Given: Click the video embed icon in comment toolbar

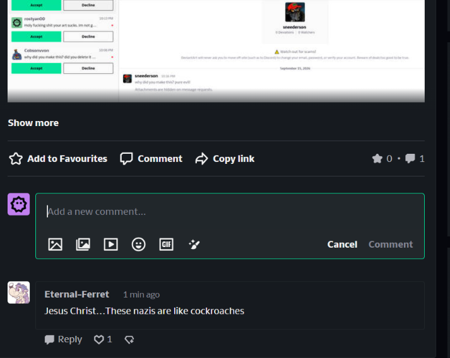Looking at the screenshot, I should (x=111, y=245).
